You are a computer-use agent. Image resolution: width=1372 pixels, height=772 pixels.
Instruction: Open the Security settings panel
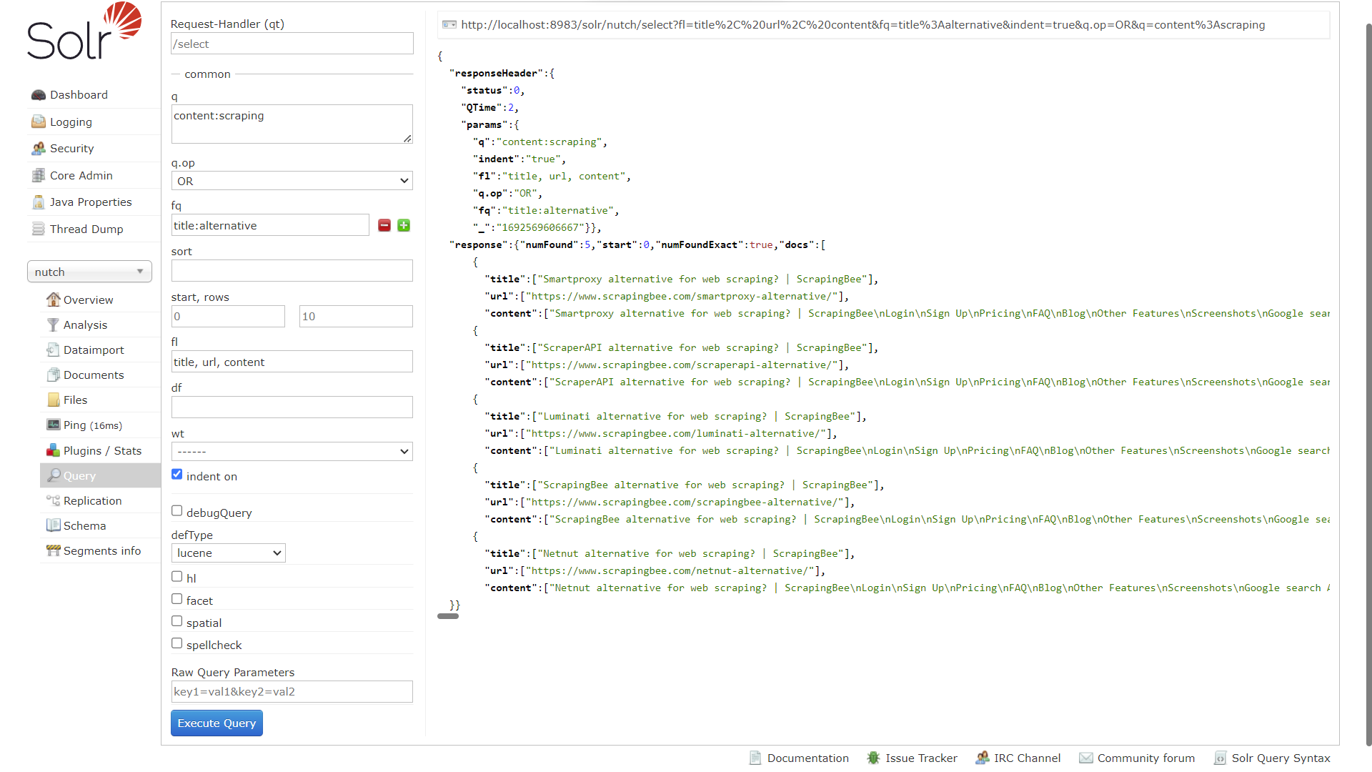[x=71, y=148]
